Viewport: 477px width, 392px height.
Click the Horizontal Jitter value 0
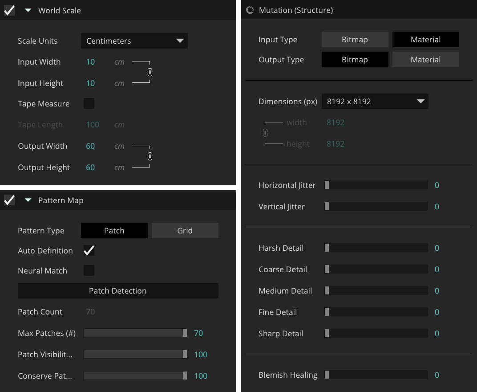click(x=437, y=185)
